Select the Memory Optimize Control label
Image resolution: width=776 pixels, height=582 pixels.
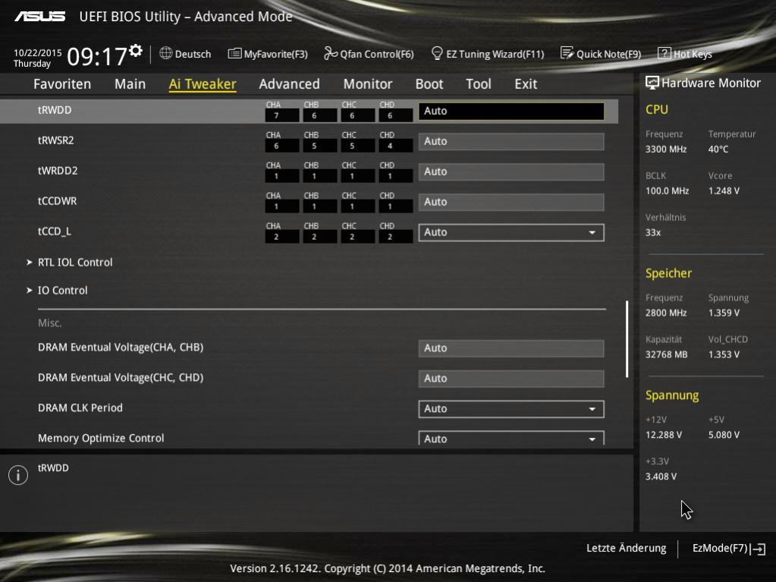pyautogui.click(x=101, y=438)
